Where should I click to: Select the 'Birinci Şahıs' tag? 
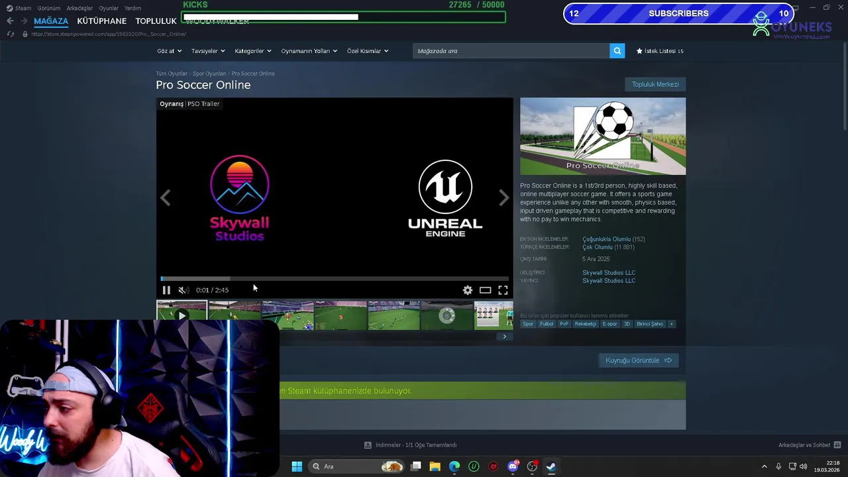[x=650, y=324]
